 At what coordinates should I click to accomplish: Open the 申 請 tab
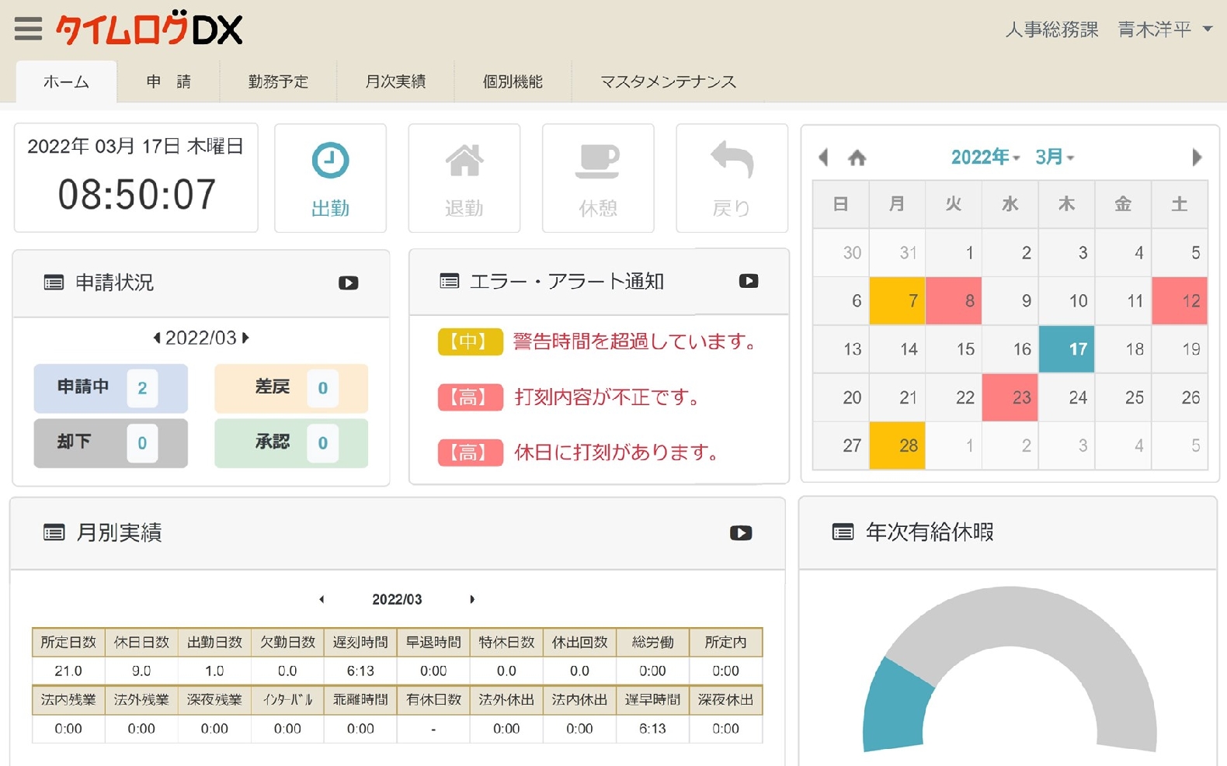point(169,81)
